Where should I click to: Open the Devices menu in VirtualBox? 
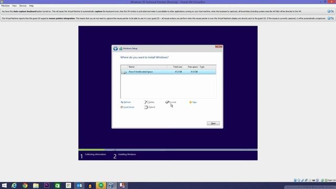coord(23,6)
